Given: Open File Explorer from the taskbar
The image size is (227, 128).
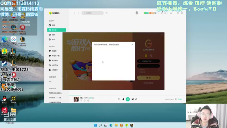Looking at the screenshot, I should pos(116,125).
